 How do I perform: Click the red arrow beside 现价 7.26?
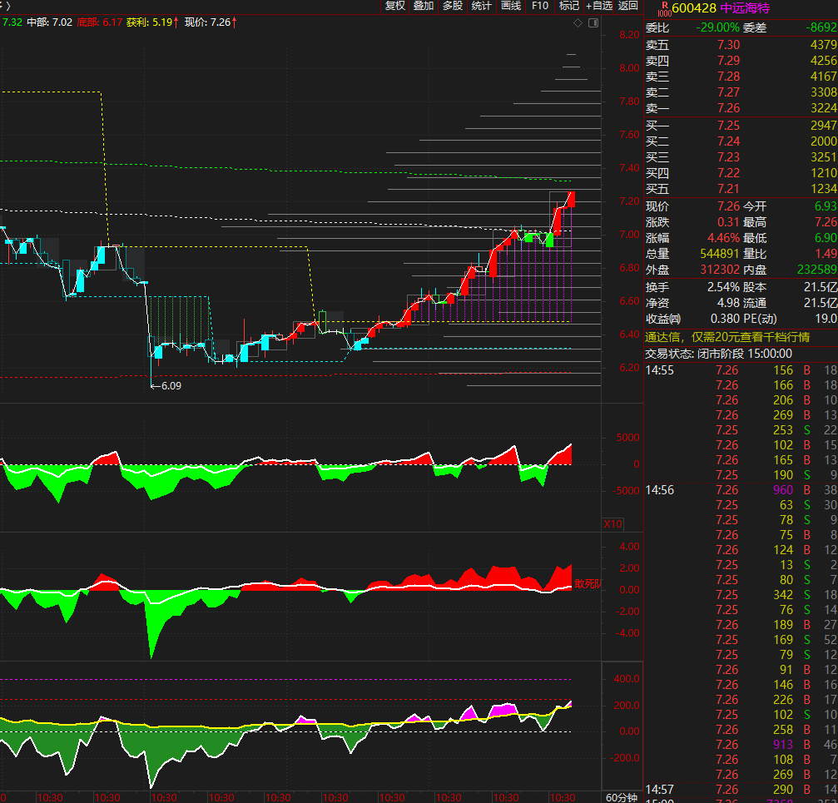[x=234, y=22]
